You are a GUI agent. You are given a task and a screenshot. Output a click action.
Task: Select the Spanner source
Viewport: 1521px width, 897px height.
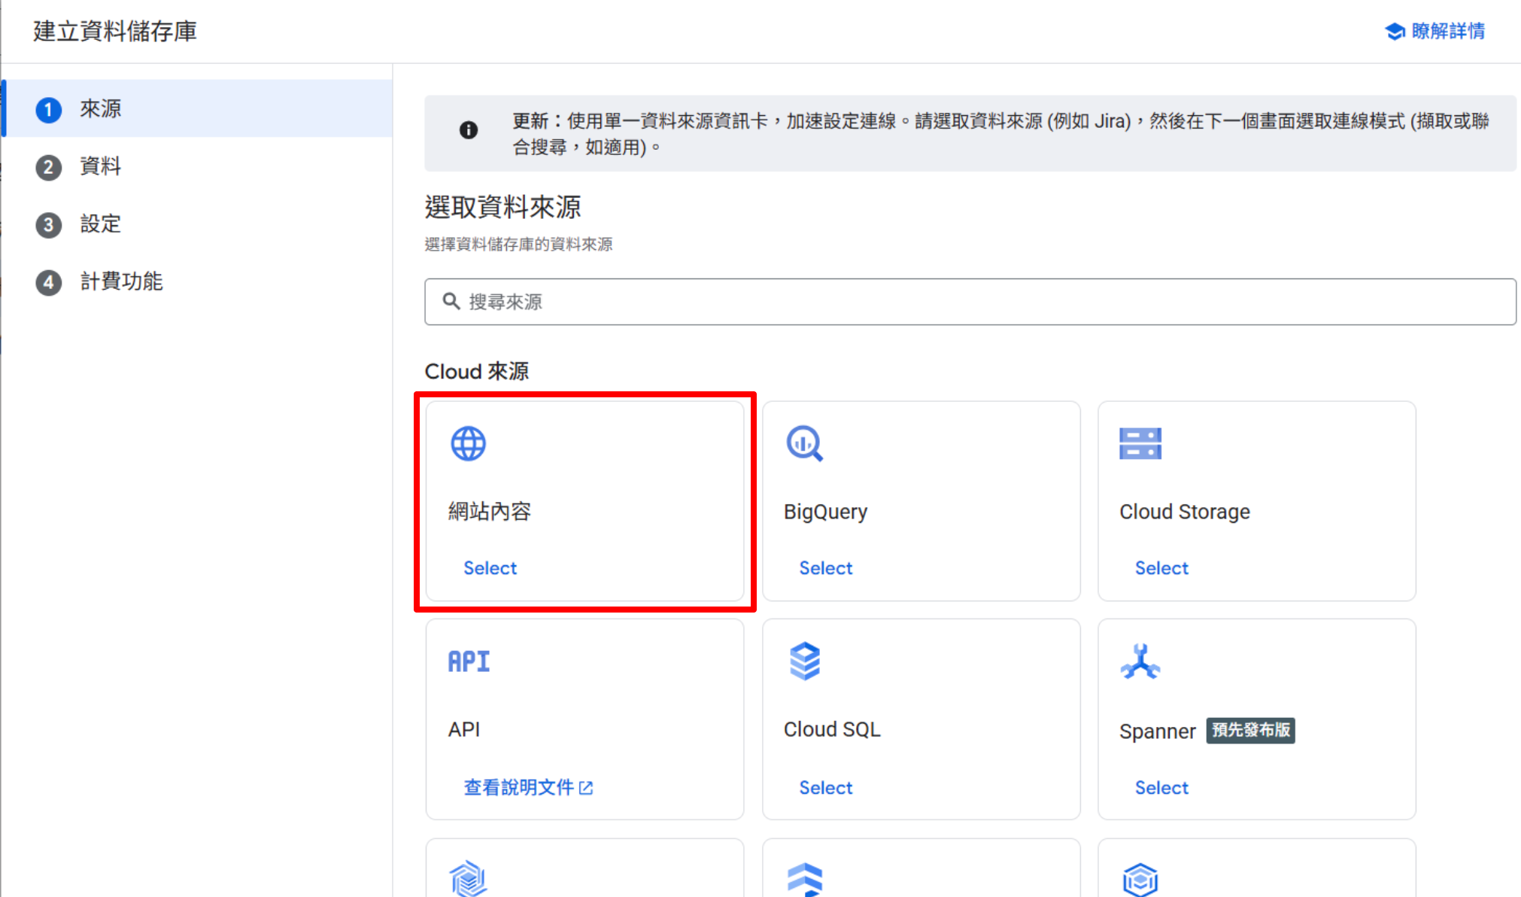click(1161, 788)
